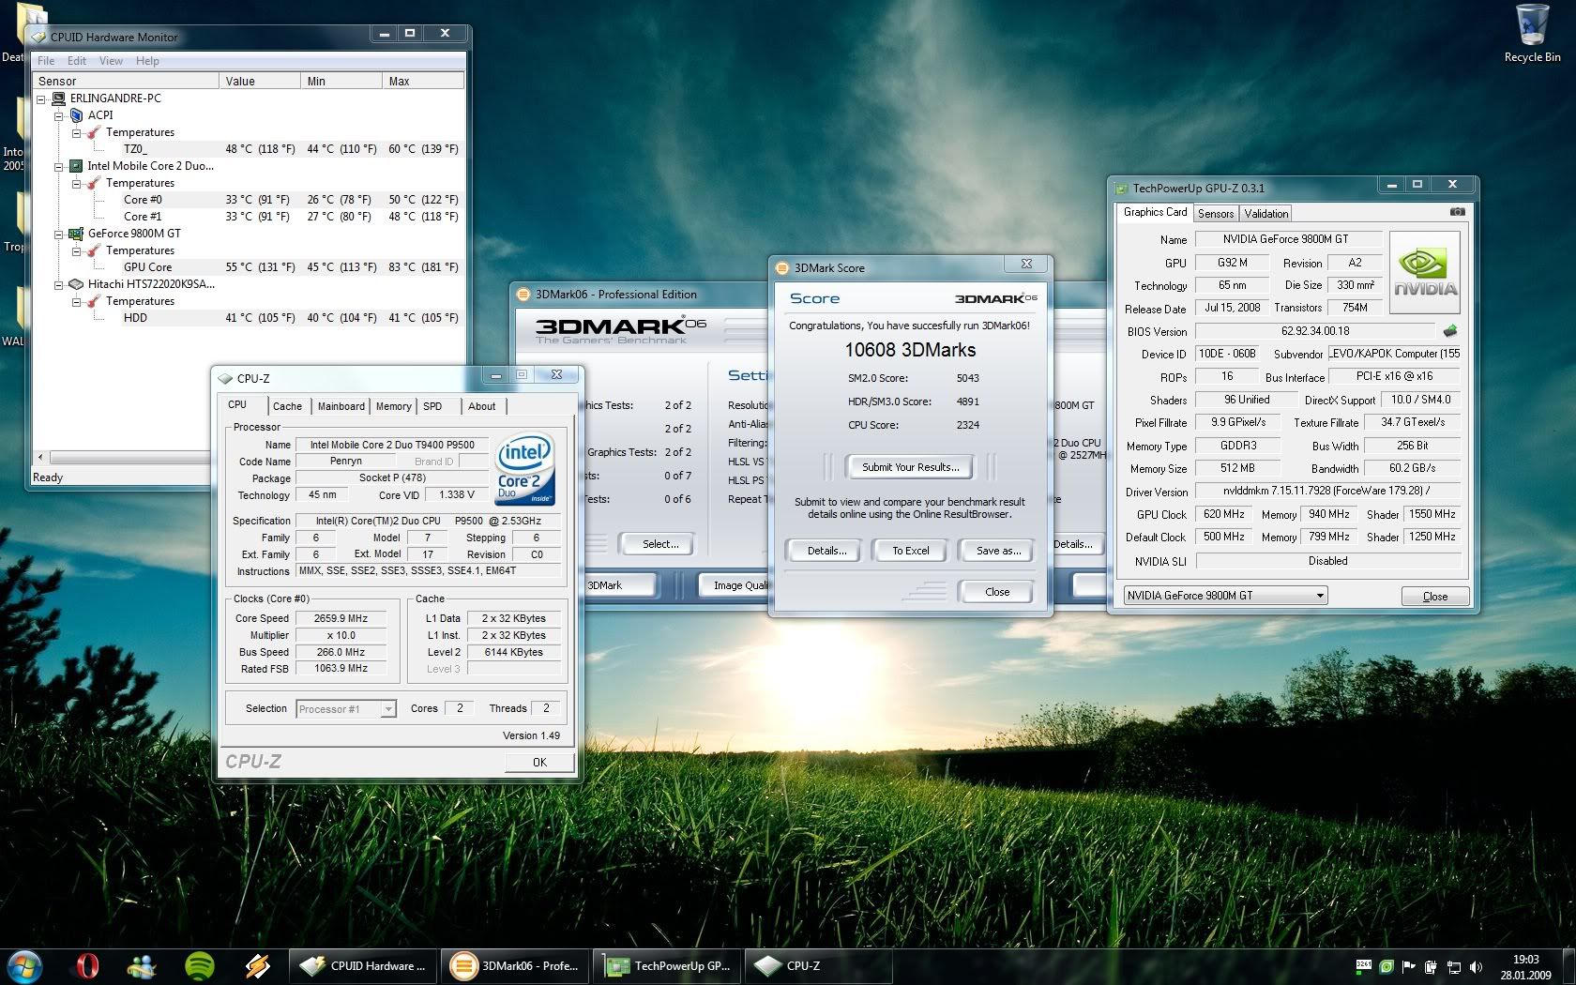Click CPU-Z title bar icon

(225, 378)
